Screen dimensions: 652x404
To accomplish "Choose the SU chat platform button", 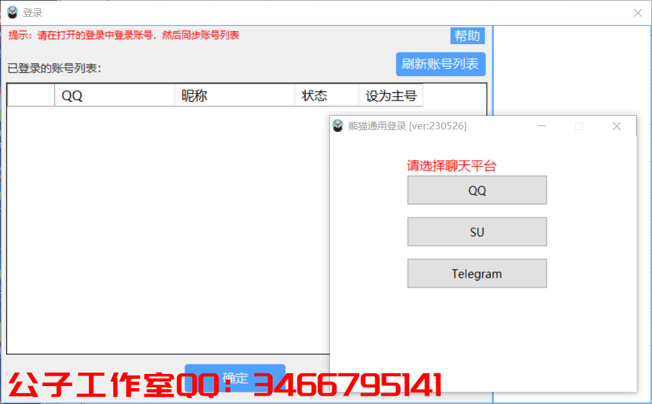I will coord(477,232).
